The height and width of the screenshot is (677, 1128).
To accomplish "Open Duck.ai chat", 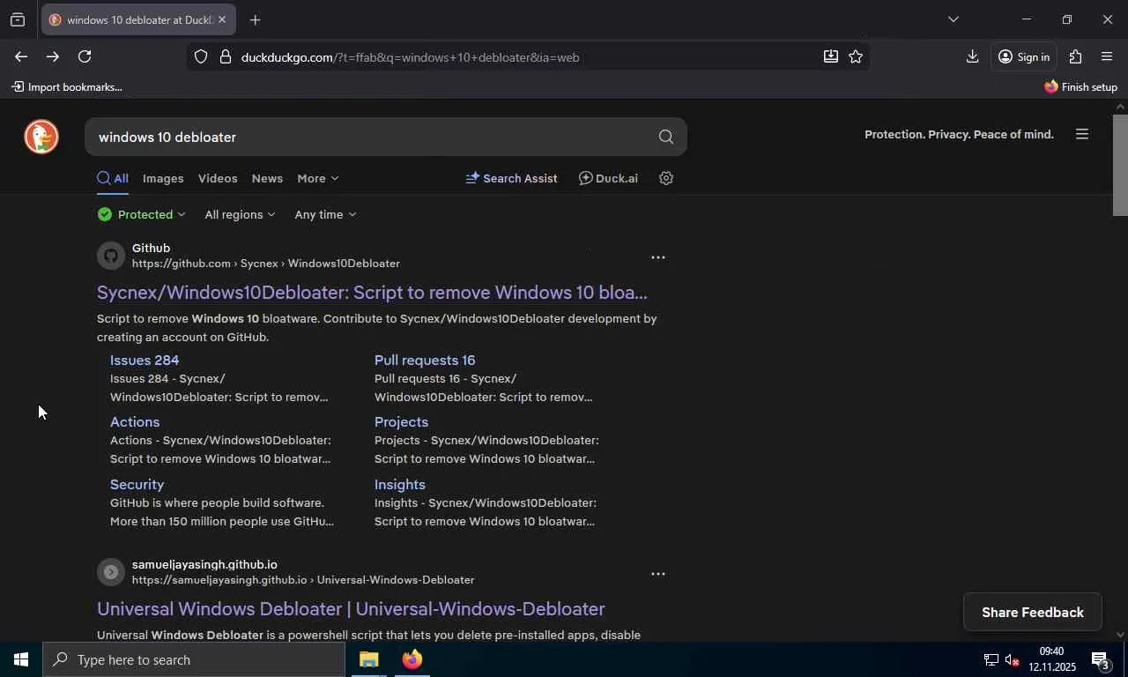I will (608, 178).
